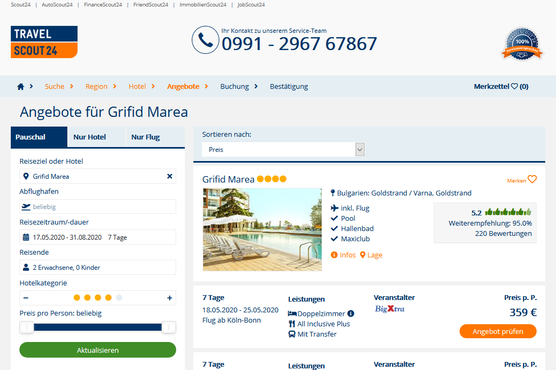Go to Hotel in the breadcrumb

tap(137, 87)
